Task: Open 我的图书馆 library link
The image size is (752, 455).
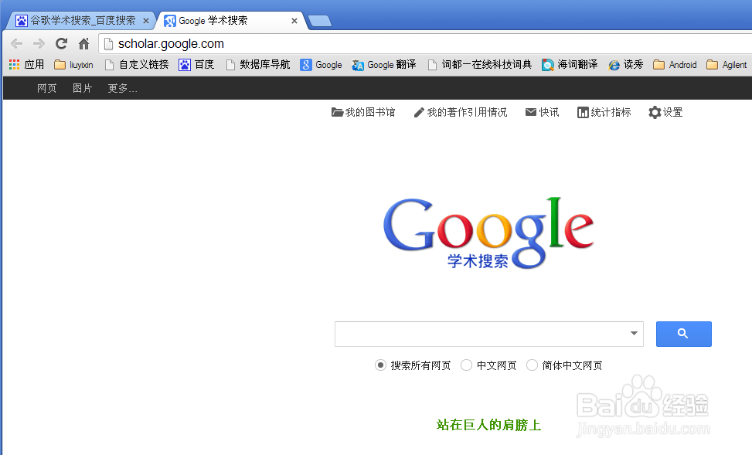Action: 363,112
